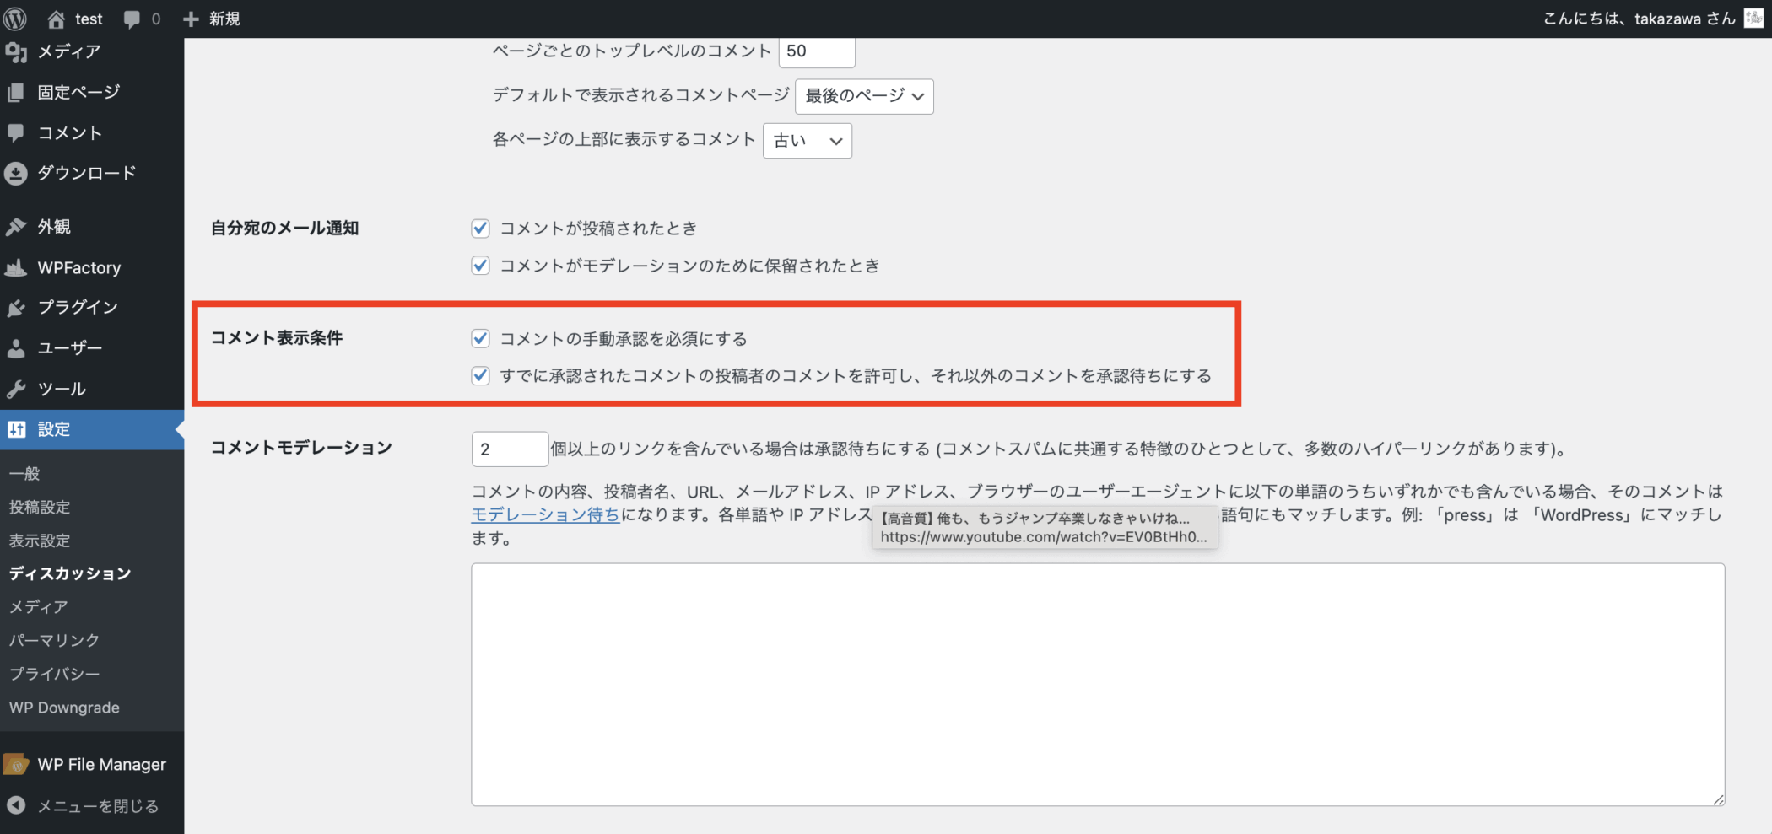Click the home icon next to test
Viewport: 1772px width, 834px height.
coord(56,19)
